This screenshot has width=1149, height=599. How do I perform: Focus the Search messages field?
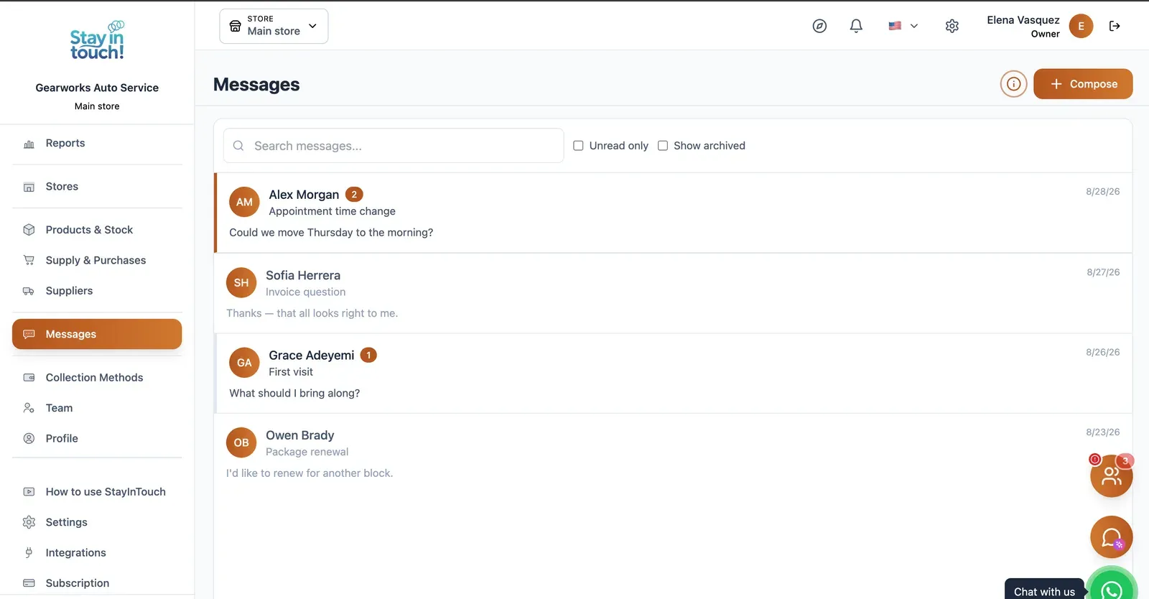tap(394, 146)
